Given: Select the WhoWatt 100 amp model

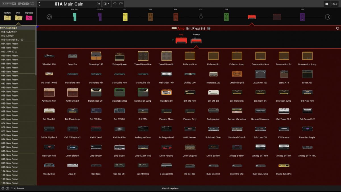Looking at the screenshot, I should tap(49, 59).
